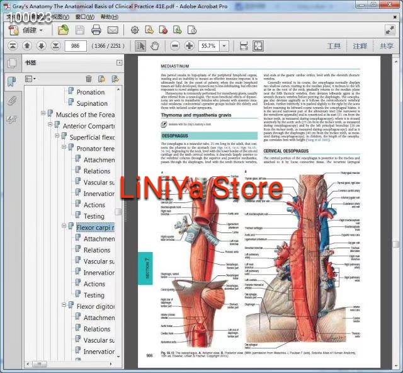This screenshot has height=373, width=403.
Task: Open the zoom percentage dropdown arrow
Action: pos(224,46)
